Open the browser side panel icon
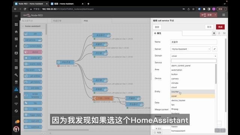Viewport: 240px width, 135px height. [x=209, y=9]
